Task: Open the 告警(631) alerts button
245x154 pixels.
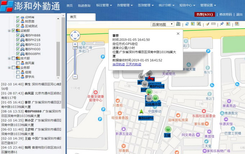Action: point(205,14)
